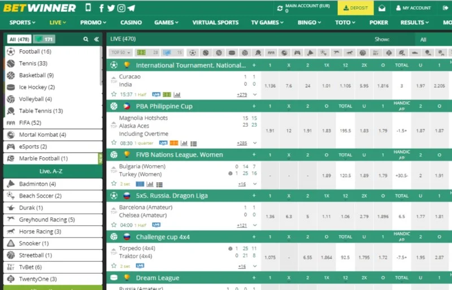Open VIRTUAL SPORTS section
Viewport: 452px width, 290px height.
215,22
